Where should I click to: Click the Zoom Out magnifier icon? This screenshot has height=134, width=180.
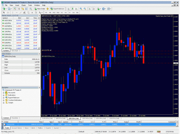tap(85, 9)
